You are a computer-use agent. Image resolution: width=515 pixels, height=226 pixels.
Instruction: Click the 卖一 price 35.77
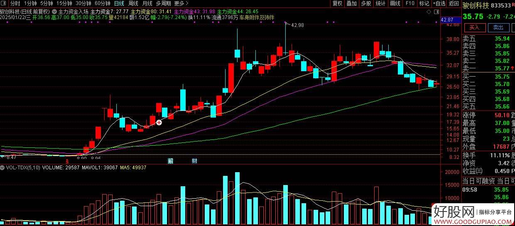(502, 68)
